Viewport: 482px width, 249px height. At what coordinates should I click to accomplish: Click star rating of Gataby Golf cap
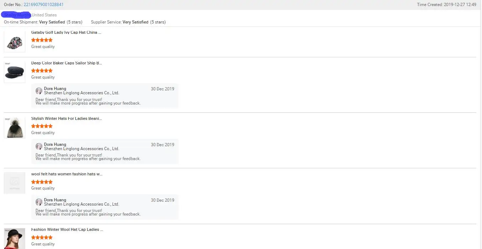[x=42, y=40]
